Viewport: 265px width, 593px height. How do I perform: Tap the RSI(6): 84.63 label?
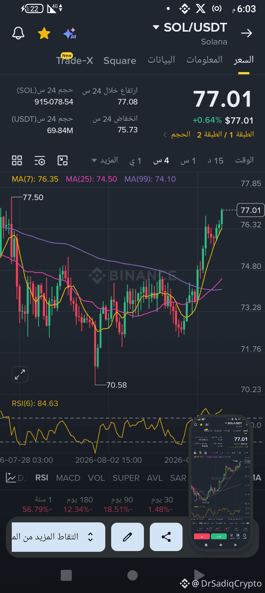tap(35, 404)
